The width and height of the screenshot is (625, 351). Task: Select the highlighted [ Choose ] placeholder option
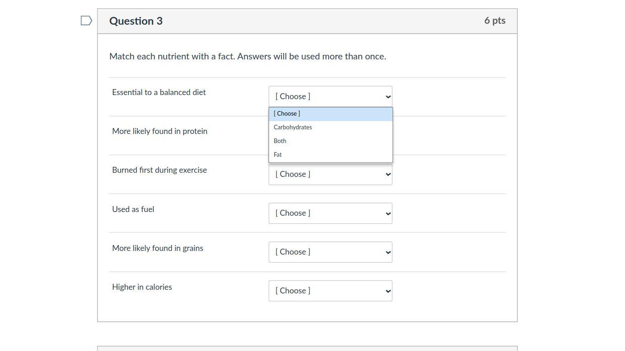[287, 114]
